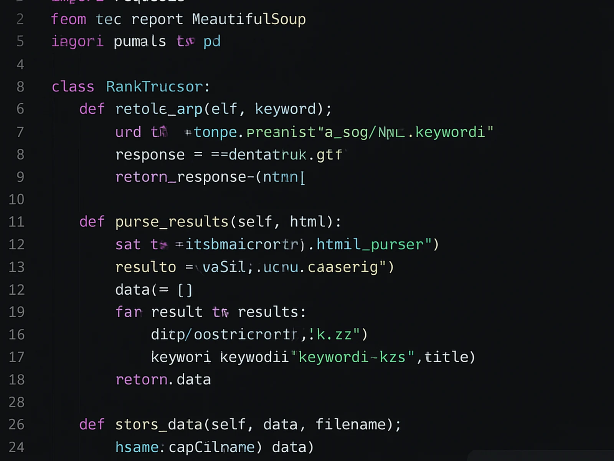Click the purse_results function name

[x=172, y=222]
